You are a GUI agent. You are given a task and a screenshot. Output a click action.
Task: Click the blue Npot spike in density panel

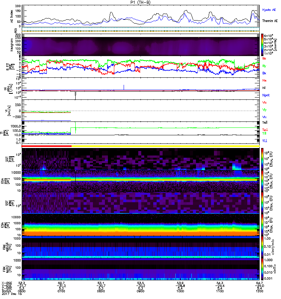(124, 87)
